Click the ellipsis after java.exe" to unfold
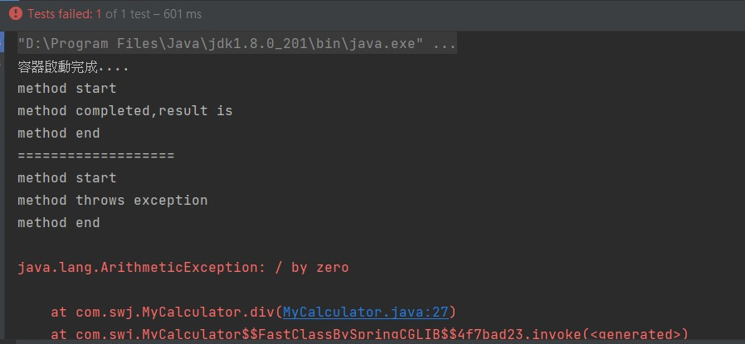This screenshot has width=745, height=344. point(446,44)
